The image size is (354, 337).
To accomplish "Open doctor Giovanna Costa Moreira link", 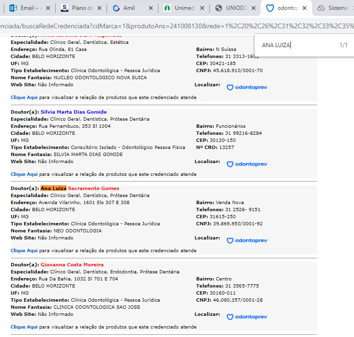I will pos(72,264).
